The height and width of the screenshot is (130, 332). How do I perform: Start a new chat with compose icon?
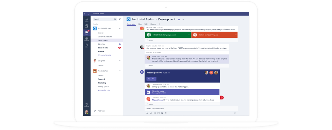tap(120, 19)
